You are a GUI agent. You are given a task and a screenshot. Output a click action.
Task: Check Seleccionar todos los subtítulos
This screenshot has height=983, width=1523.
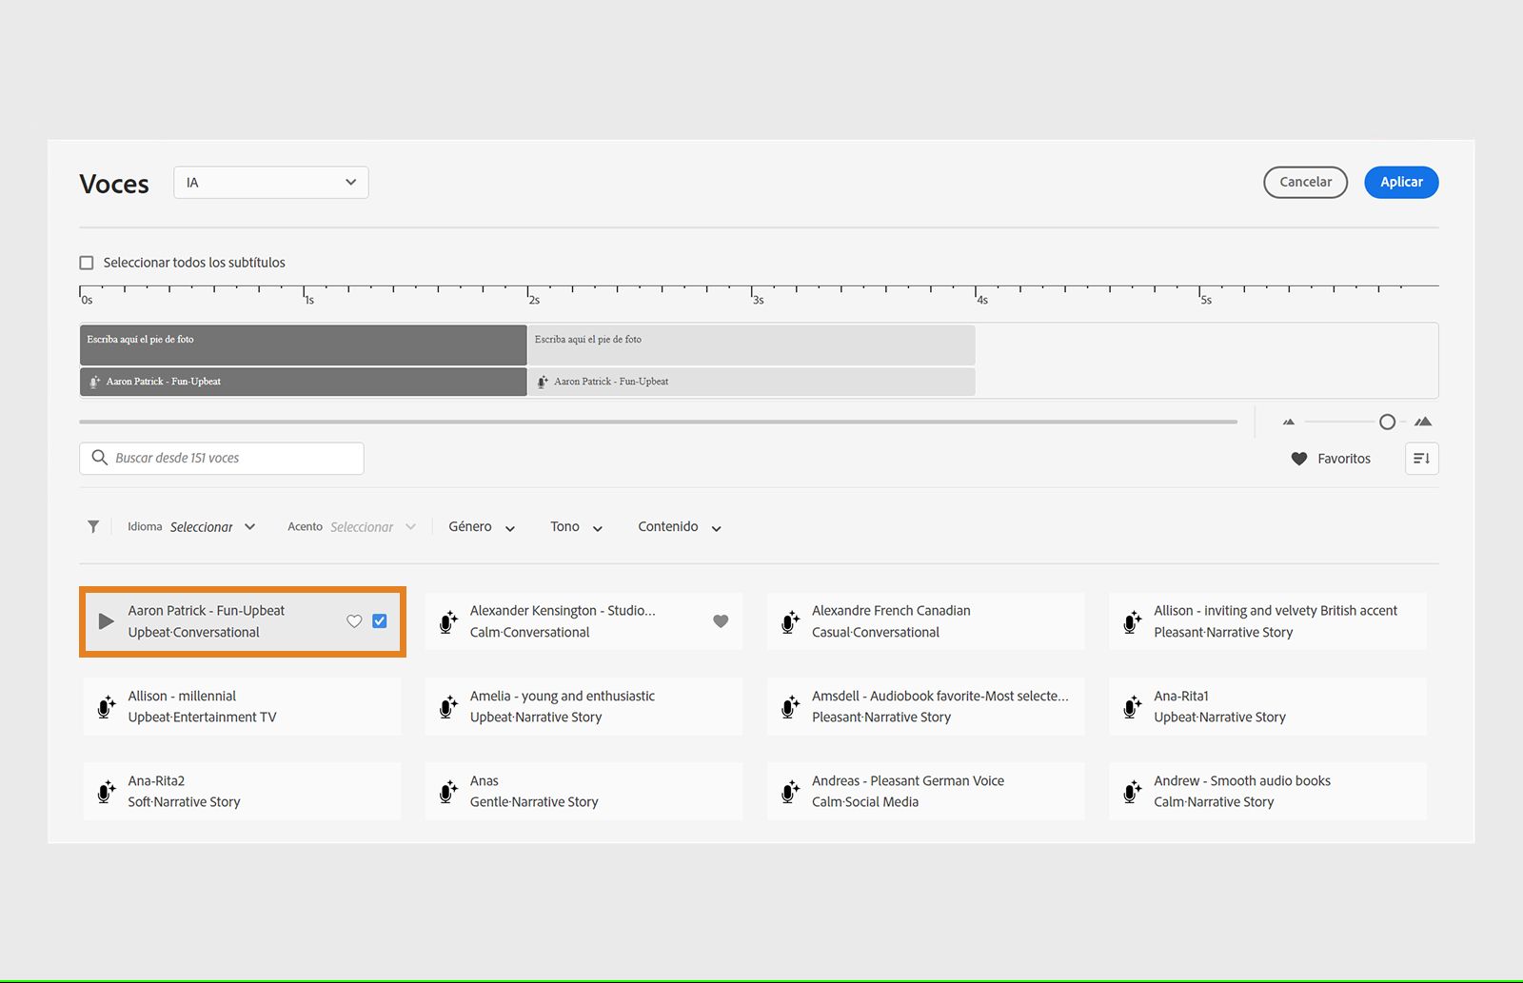pos(87,263)
